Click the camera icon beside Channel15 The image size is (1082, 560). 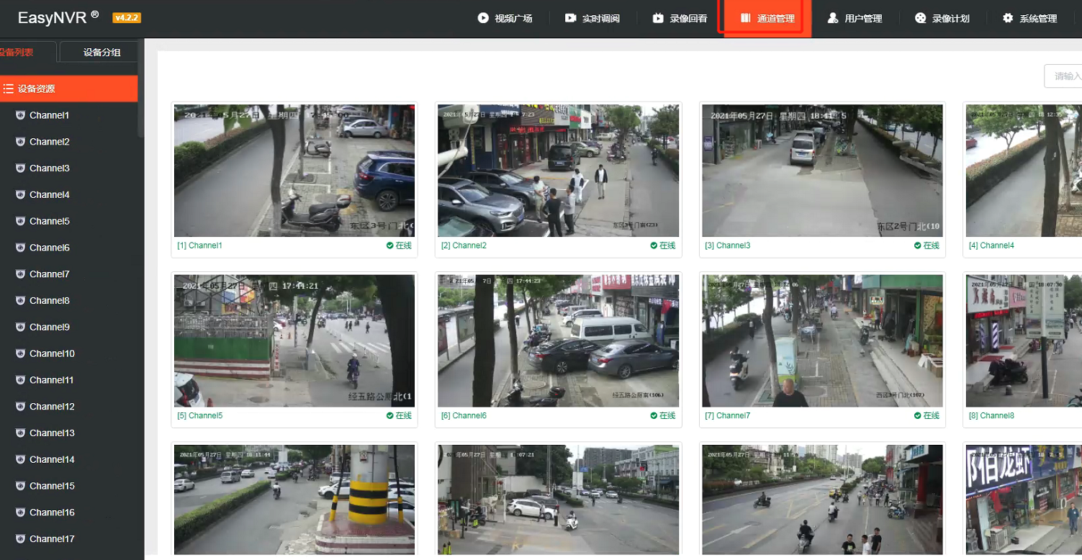point(20,486)
